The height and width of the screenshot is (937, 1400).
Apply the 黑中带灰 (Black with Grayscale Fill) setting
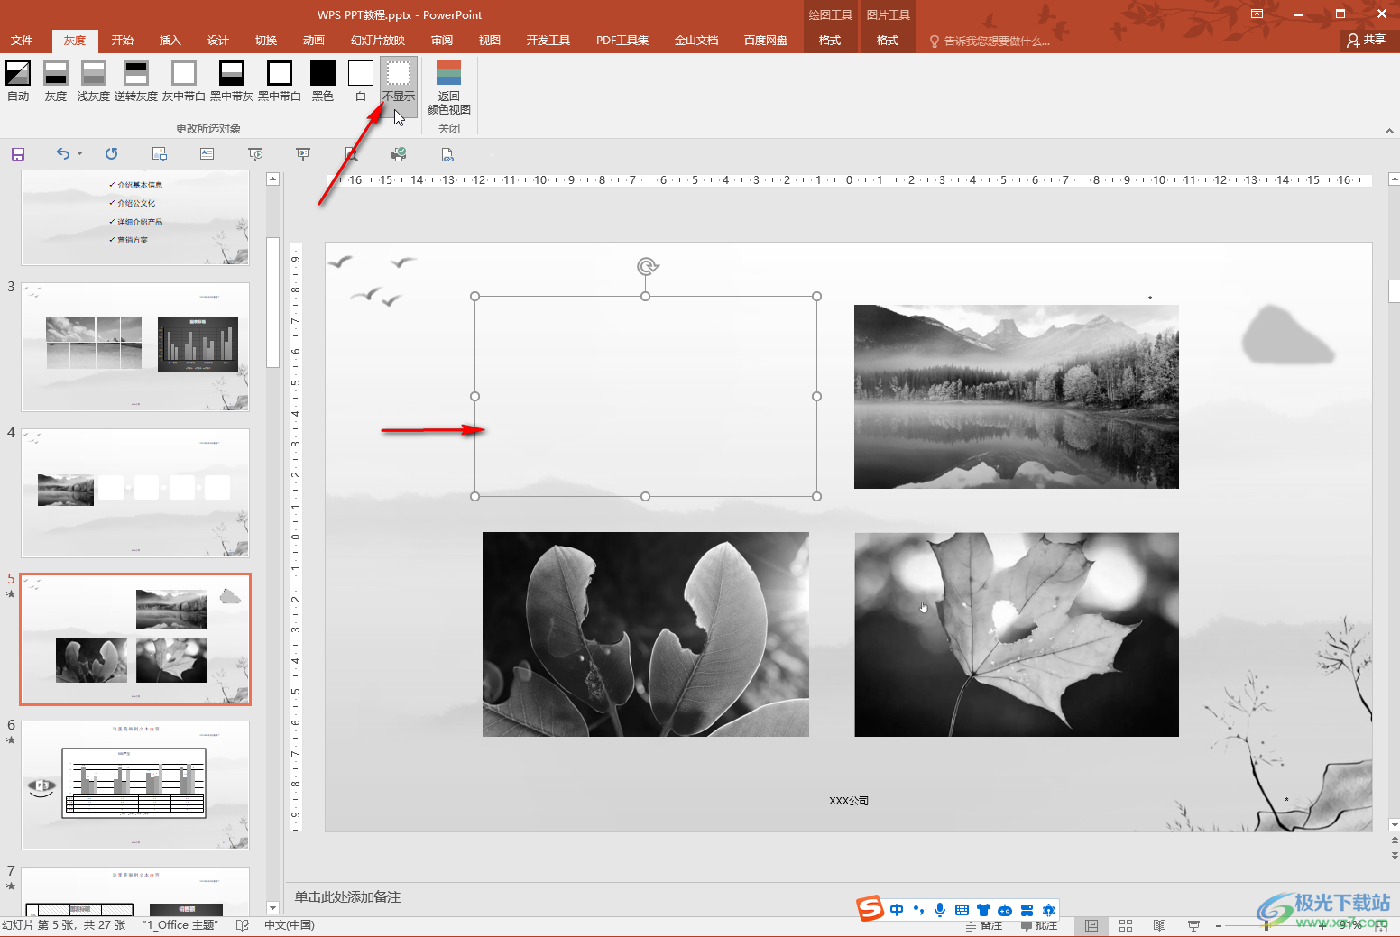(232, 81)
